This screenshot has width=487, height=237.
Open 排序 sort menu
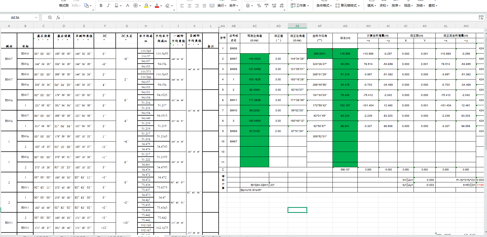coord(396,6)
